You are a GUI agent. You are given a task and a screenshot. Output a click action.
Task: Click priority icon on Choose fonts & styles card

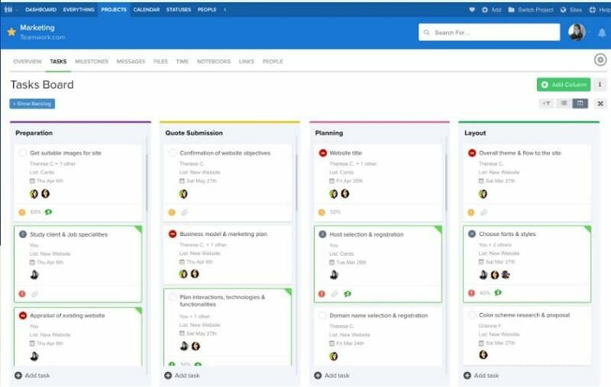[471, 293]
